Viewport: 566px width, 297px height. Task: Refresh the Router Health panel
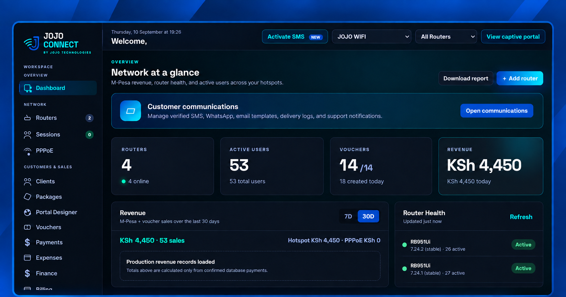click(x=521, y=217)
